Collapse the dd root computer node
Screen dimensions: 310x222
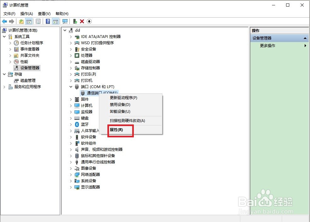tap(65, 30)
